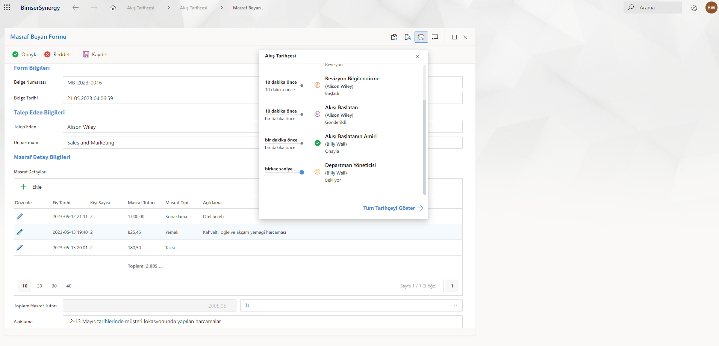Go forward with the right arrow
The height and width of the screenshot is (346, 719).
94,8
